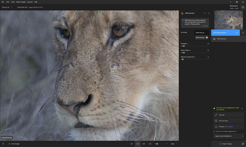246x147 pixels.
Task: Open the RAW denoise three-dot options menu
Action: [x=205, y=13]
